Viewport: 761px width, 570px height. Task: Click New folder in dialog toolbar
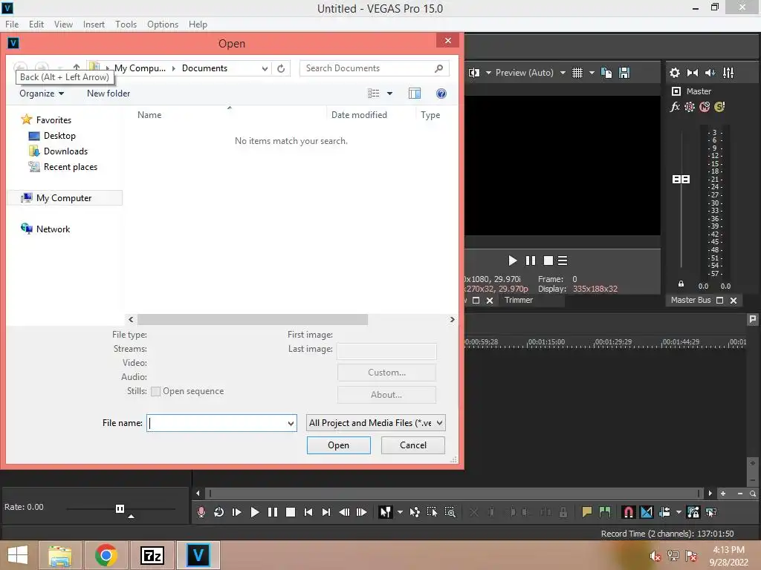tap(109, 94)
